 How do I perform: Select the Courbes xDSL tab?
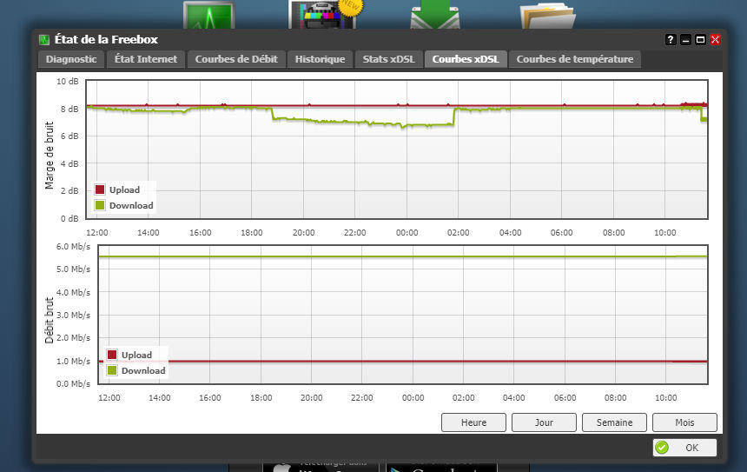click(466, 60)
